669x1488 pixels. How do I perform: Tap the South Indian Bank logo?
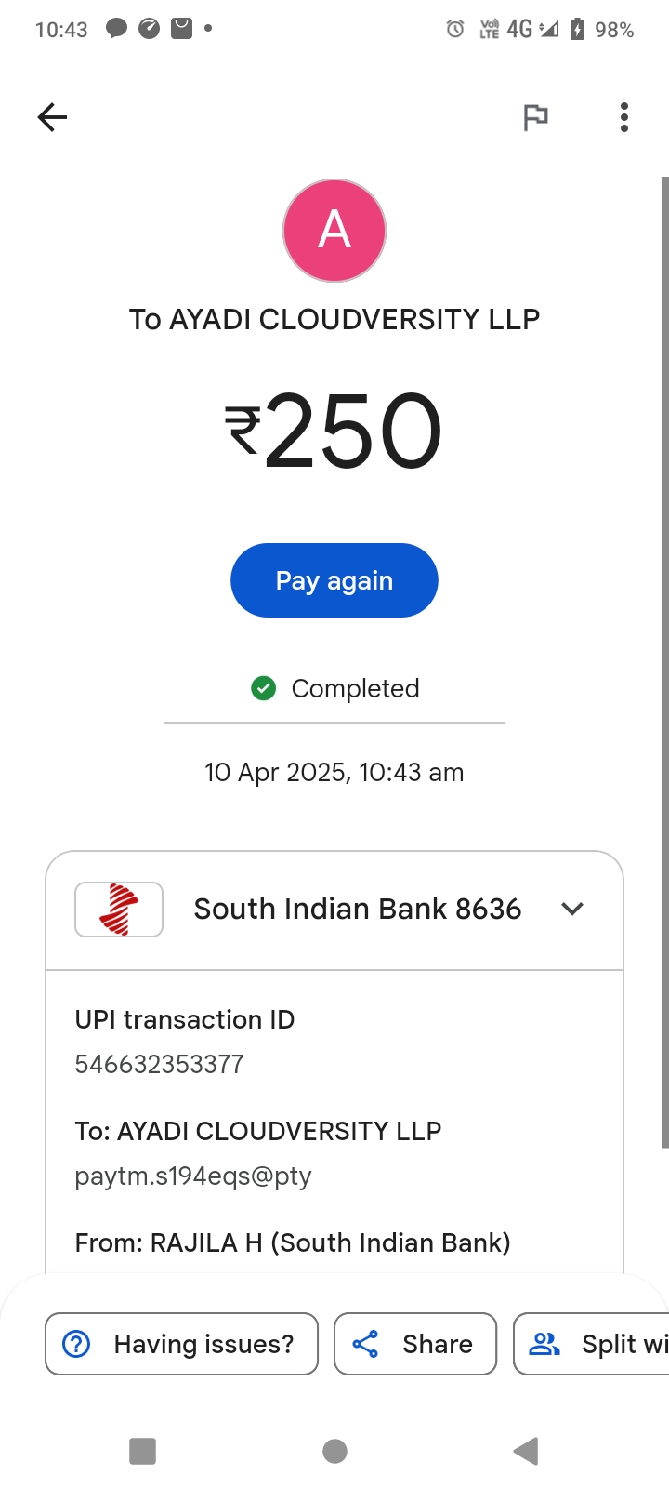pos(119,909)
